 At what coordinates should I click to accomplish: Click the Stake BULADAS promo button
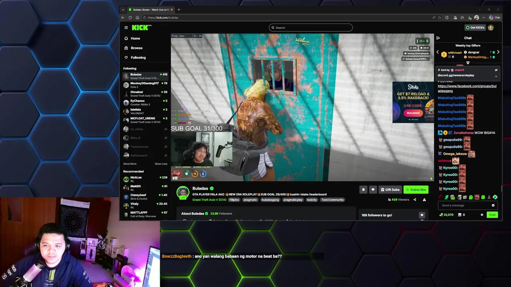413,113
